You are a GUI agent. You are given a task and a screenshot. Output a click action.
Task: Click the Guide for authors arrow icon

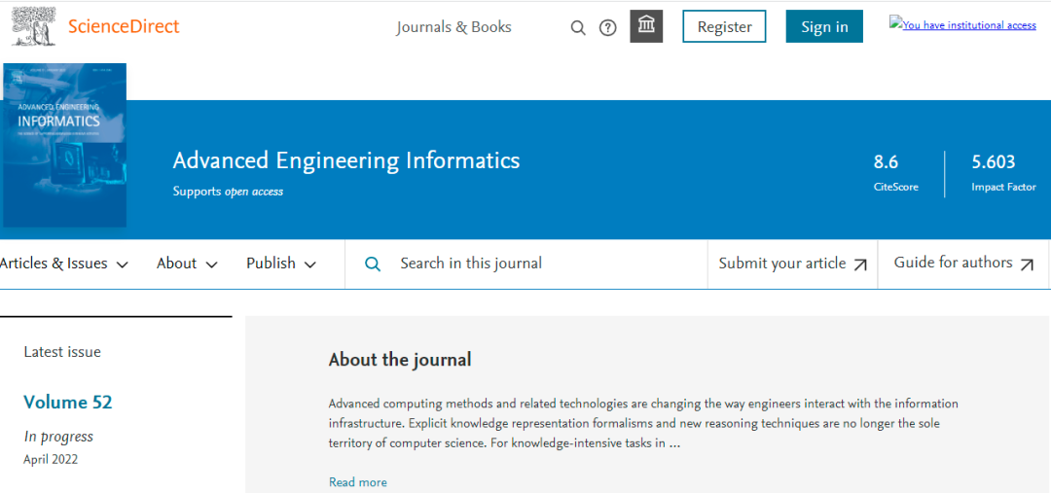click(1027, 264)
